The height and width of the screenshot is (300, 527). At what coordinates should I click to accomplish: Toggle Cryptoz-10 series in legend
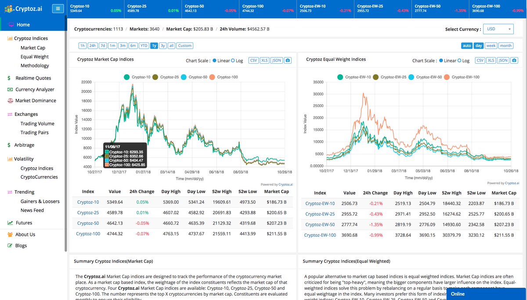(x=137, y=77)
